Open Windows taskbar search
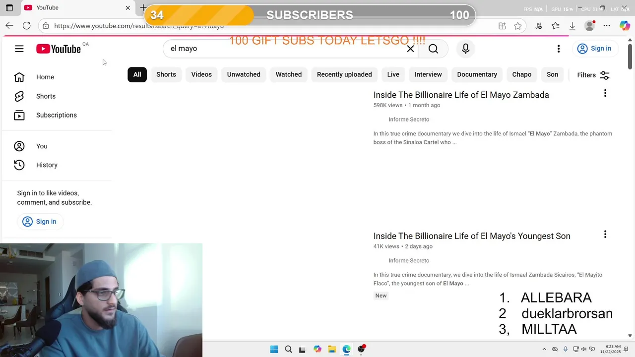 (x=288, y=350)
